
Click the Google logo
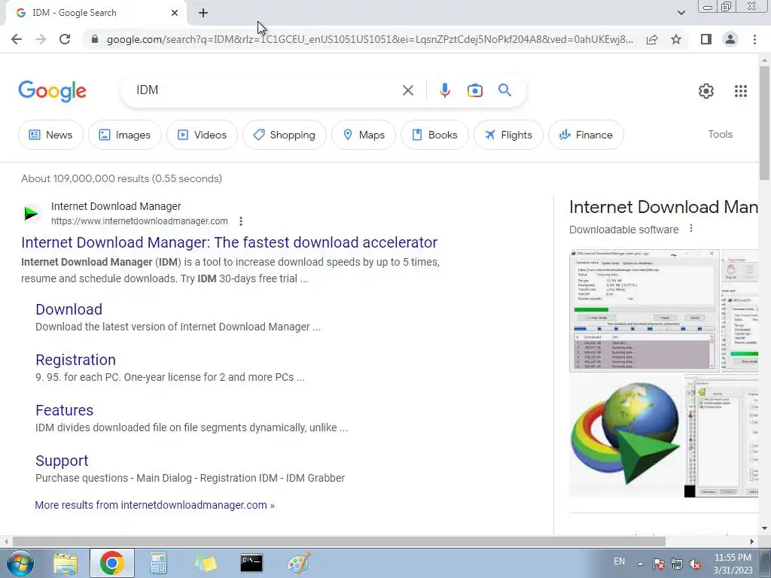click(x=53, y=91)
